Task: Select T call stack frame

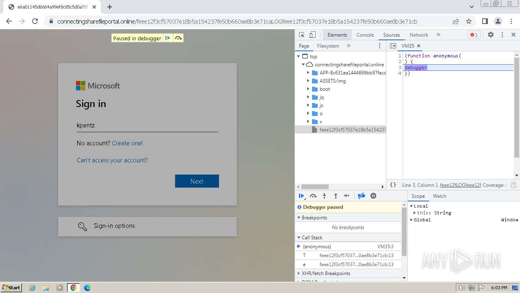Action: 348,256
